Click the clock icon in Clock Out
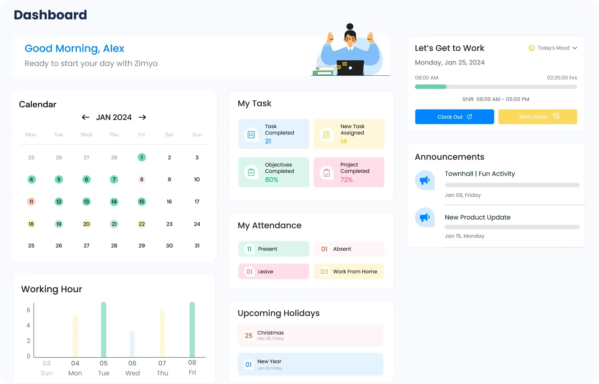This screenshot has width=599, height=384. click(x=470, y=117)
